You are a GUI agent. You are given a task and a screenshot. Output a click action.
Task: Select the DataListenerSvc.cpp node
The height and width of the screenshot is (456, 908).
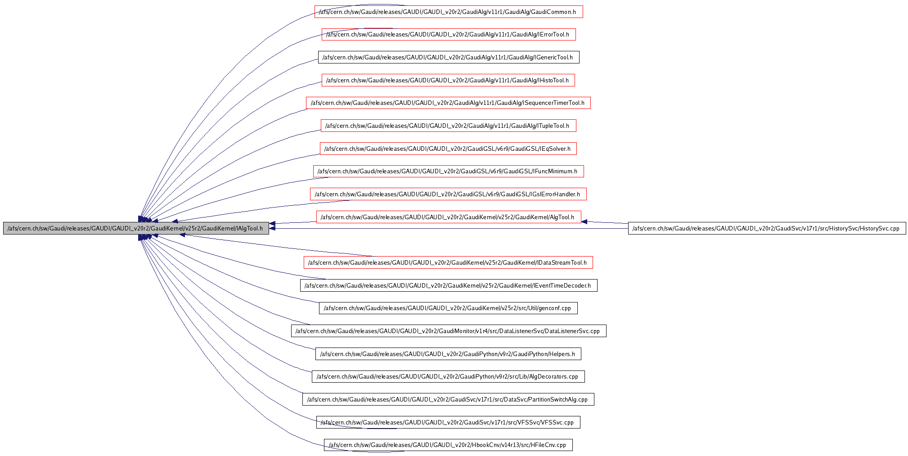coord(448,331)
